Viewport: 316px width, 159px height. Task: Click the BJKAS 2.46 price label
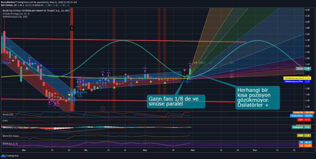(303, 69)
